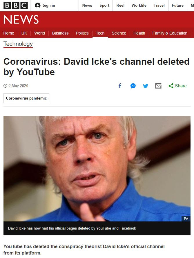
Task: Share article on Facebook
Action: point(120,86)
